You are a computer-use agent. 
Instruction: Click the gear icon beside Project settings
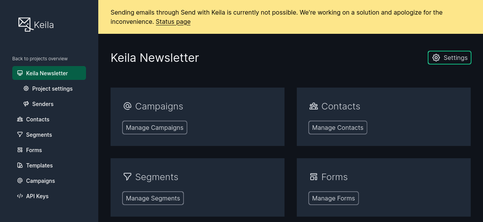click(26, 88)
